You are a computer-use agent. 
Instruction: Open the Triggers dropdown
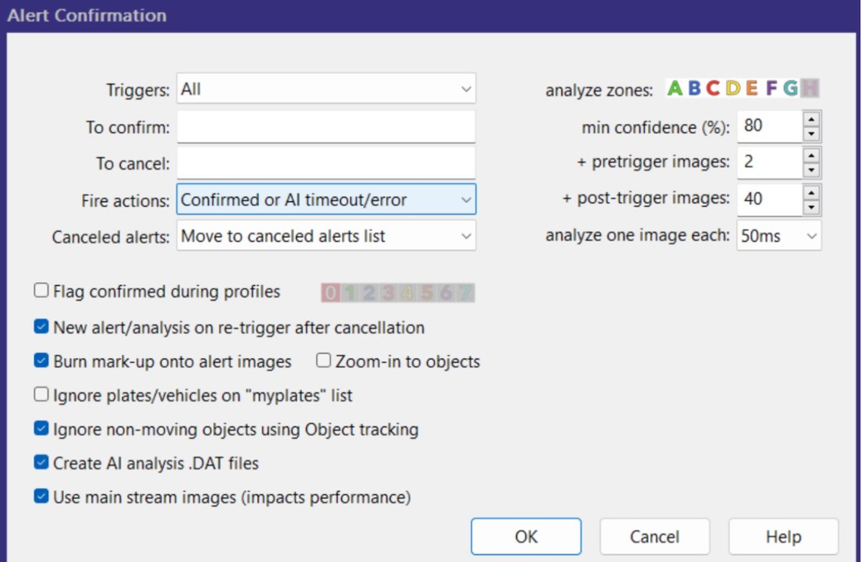coord(326,89)
